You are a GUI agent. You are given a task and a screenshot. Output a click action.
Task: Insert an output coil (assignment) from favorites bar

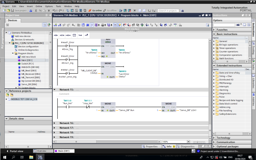tap(68, 35)
